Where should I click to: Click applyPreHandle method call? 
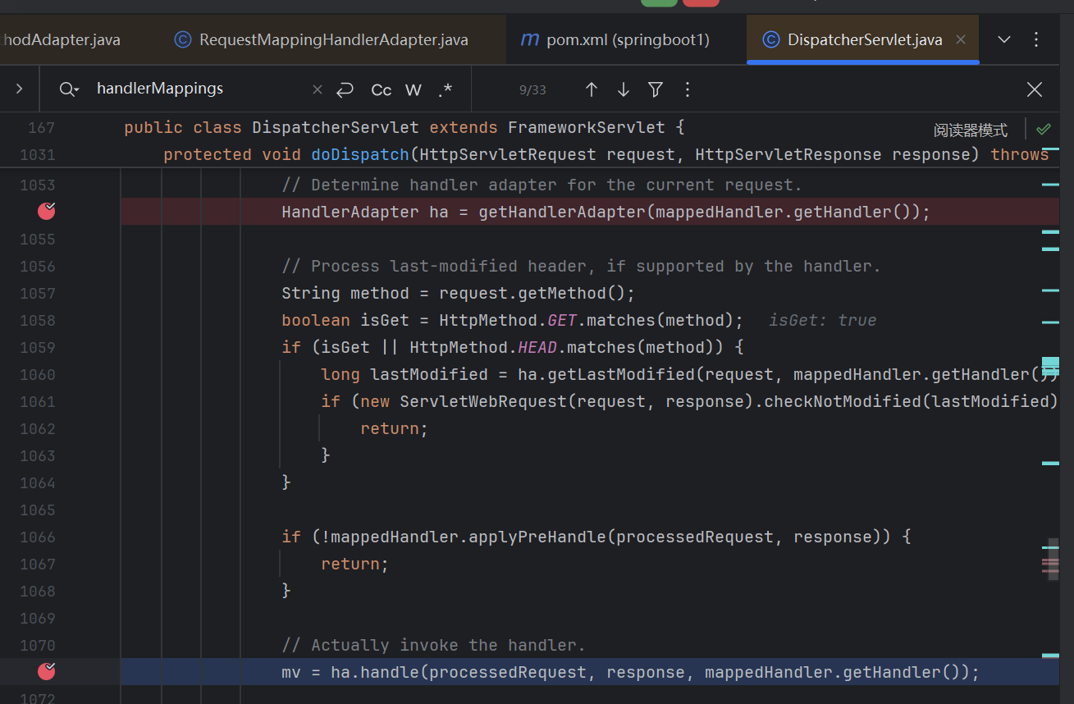click(537, 537)
